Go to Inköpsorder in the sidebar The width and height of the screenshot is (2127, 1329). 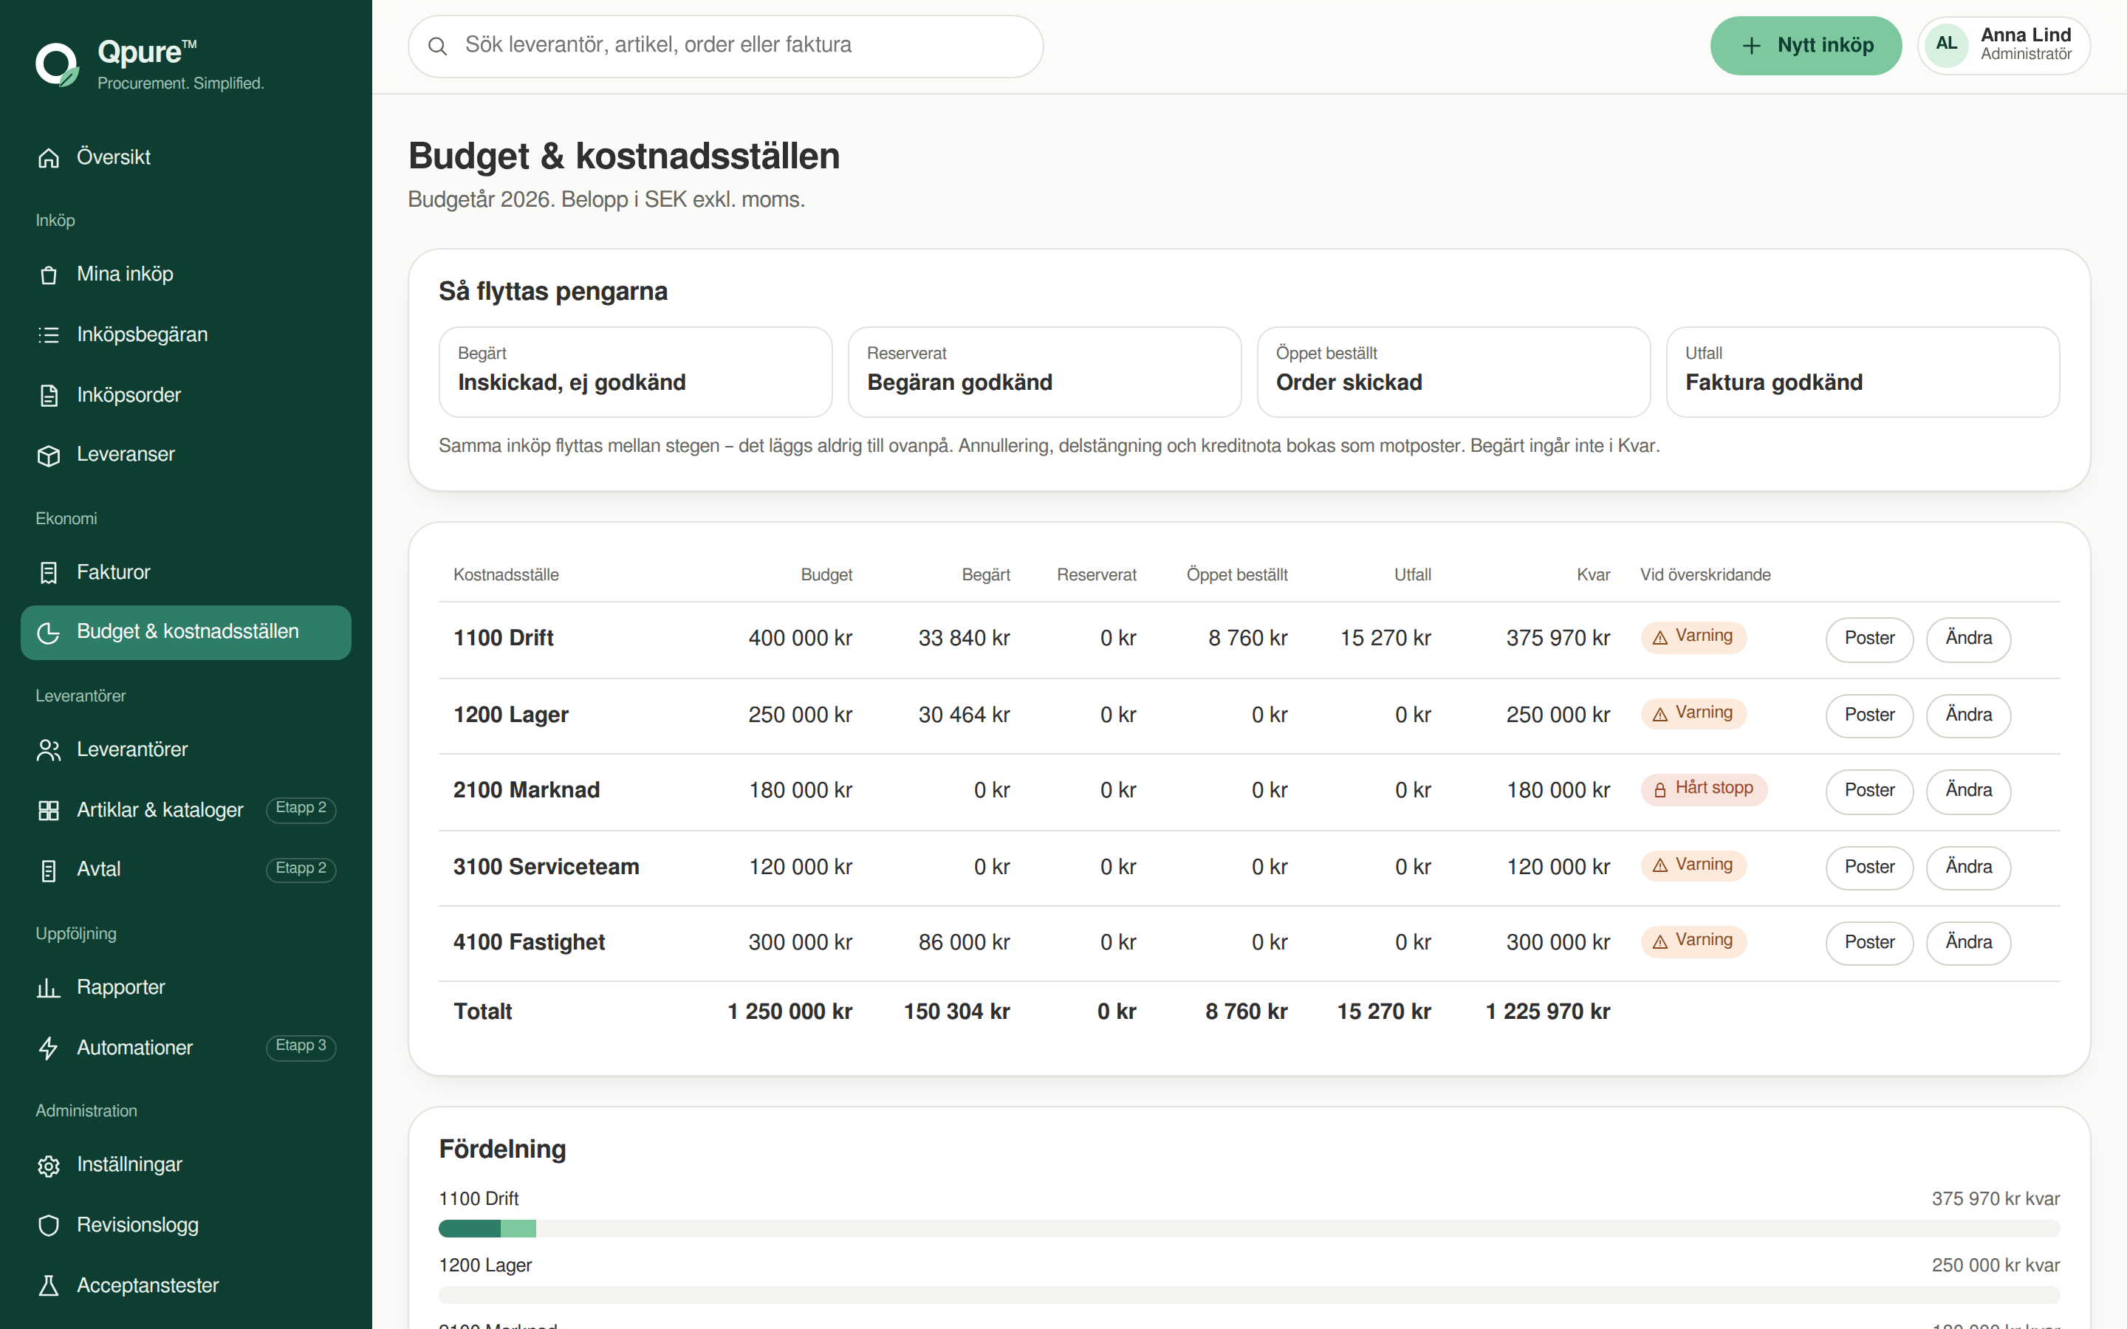(x=185, y=396)
